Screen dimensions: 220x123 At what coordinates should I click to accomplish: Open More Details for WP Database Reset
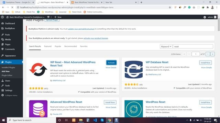click(x=206, y=68)
